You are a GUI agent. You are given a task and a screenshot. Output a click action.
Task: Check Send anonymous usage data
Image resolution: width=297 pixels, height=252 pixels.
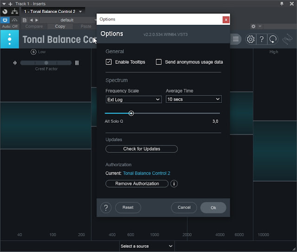coord(159,62)
